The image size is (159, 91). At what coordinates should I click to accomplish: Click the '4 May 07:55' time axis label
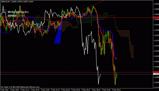pos(106,90)
